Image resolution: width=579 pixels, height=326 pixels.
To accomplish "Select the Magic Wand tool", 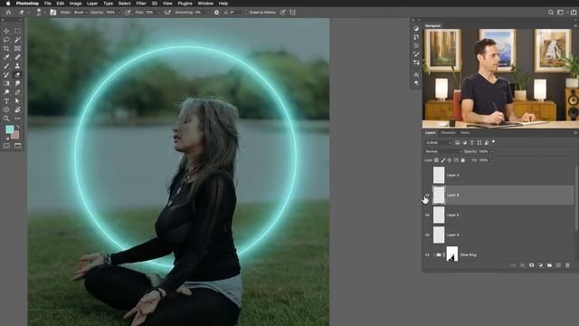I will click(x=17, y=40).
